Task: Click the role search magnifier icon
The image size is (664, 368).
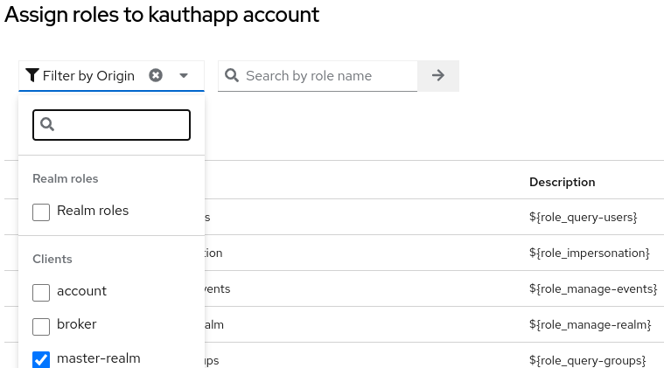Action: [233, 76]
